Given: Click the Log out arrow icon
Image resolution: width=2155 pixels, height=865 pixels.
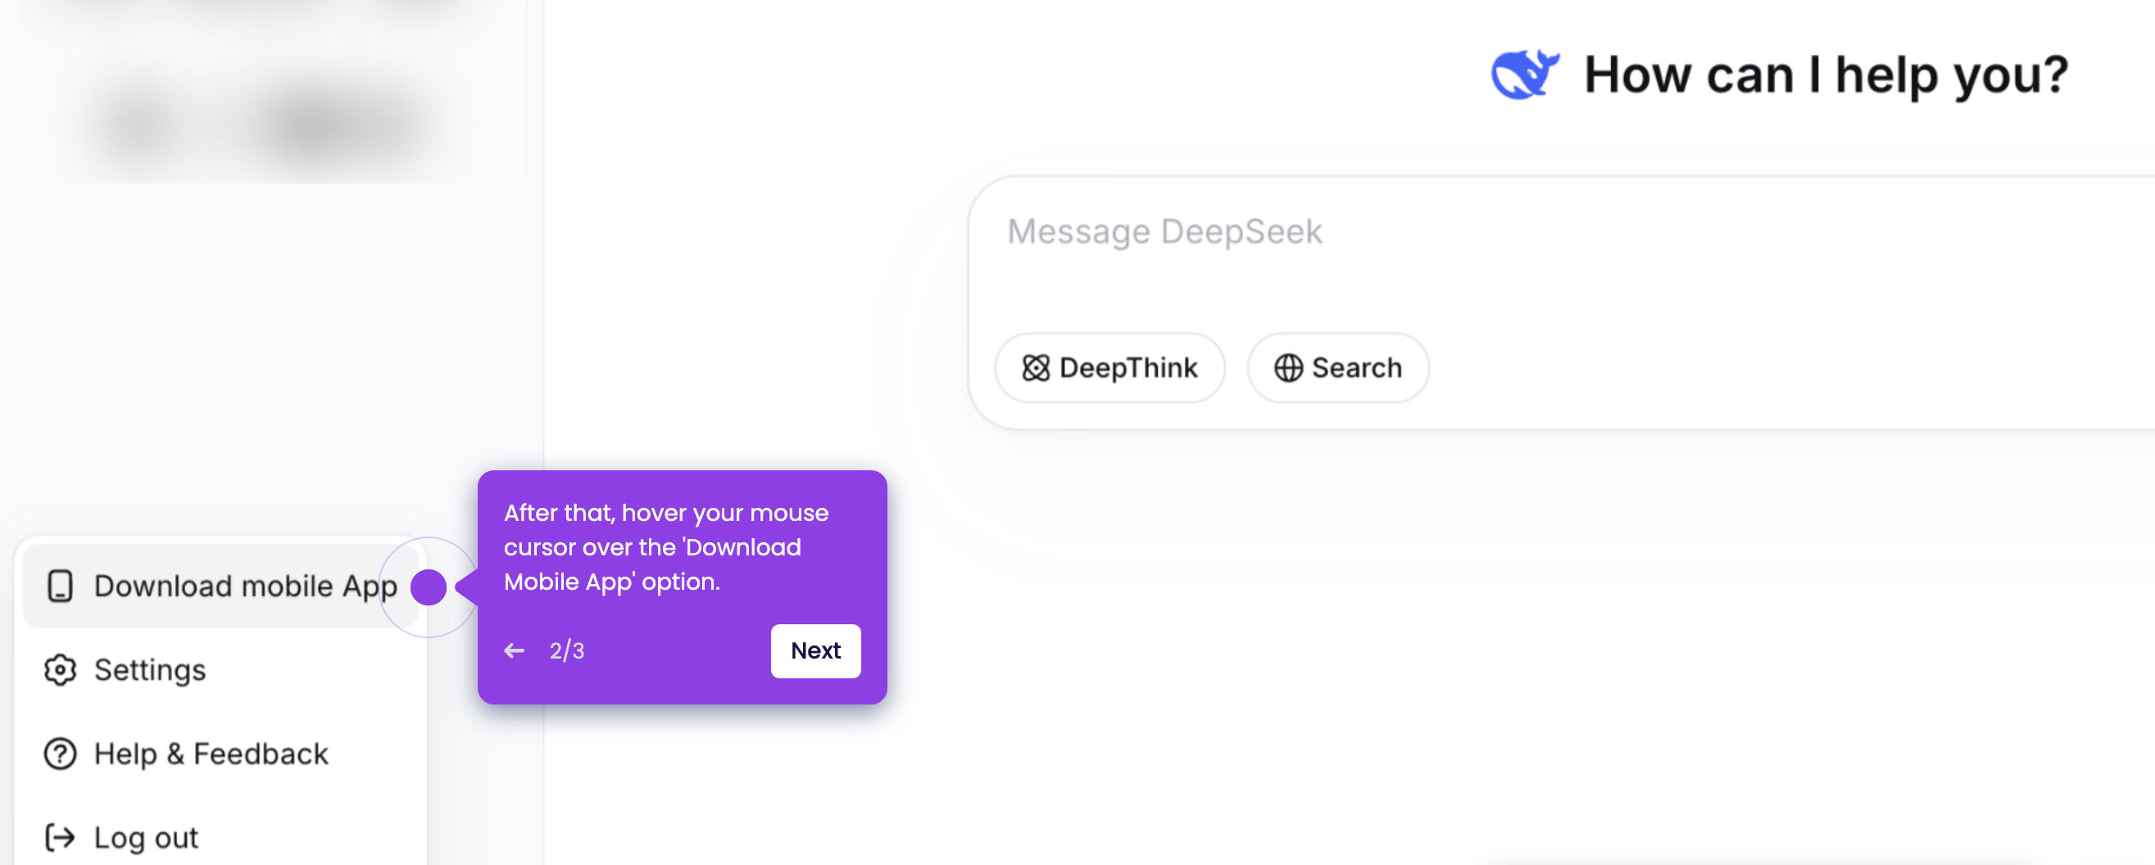Looking at the screenshot, I should pos(61,837).
